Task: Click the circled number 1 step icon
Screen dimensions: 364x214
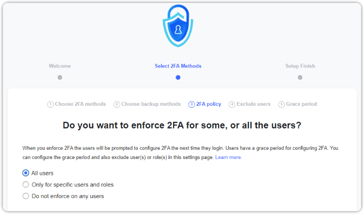Action: tap(50, 104)
